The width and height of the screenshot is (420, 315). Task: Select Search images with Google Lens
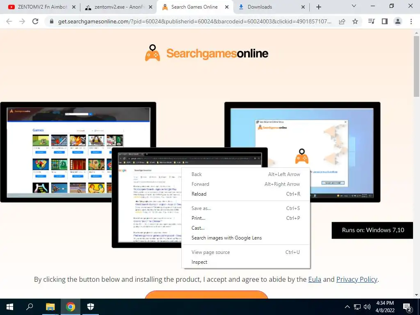[246, 238]
